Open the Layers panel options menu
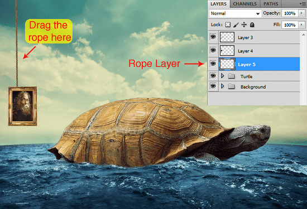The width and height of the screenshot is (307, 209). coord(303,4)
